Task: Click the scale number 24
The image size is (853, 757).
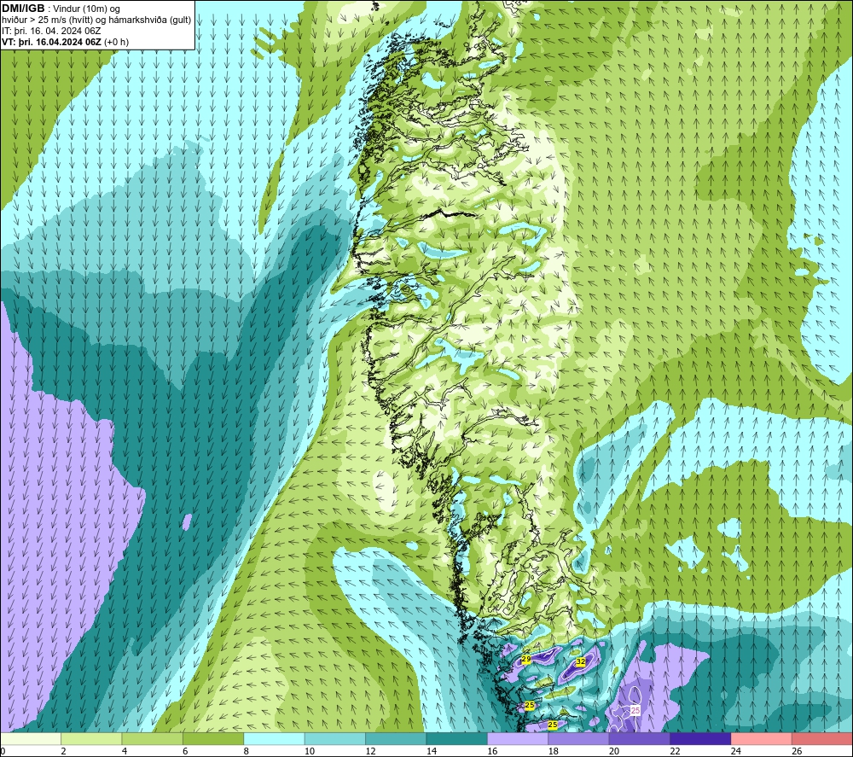Action: pyautogui.click(x=736, y=751)
